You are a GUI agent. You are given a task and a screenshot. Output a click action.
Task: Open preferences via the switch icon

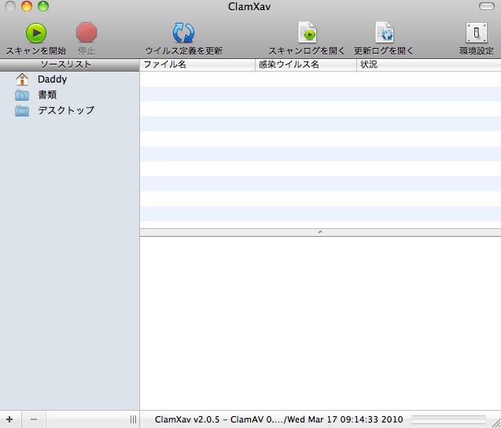click(476, 32)
